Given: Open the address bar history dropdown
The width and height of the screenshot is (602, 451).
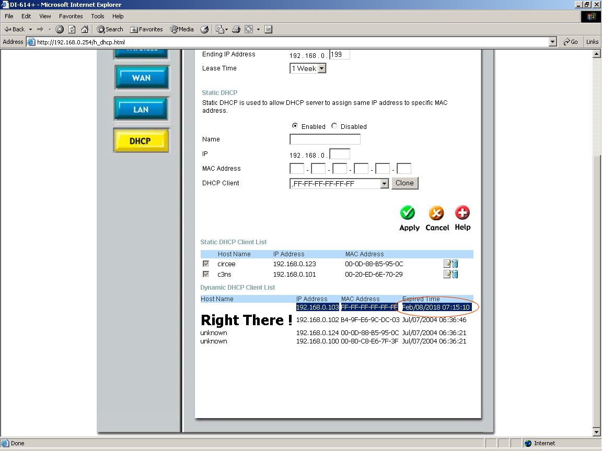Looking at the screenshot, I should [553, 42].
